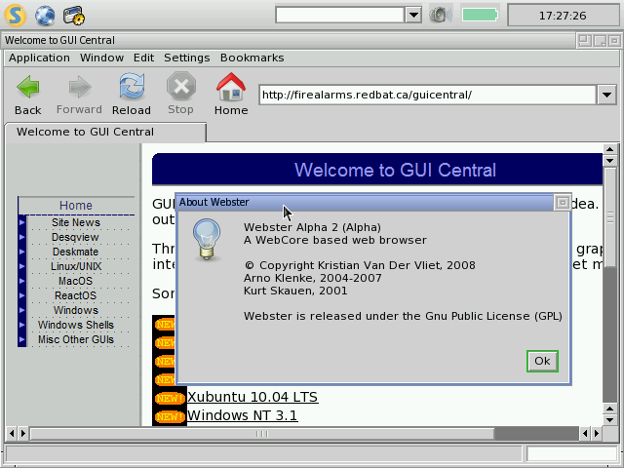Click the vertical scrollbar thumb
The height and width of the screenshot is (468, 624).
point(610,217)
